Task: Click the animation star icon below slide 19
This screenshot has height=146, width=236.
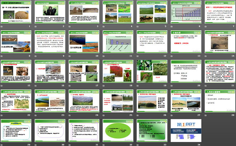Action: pyautogui.click(x=138, y=86)
